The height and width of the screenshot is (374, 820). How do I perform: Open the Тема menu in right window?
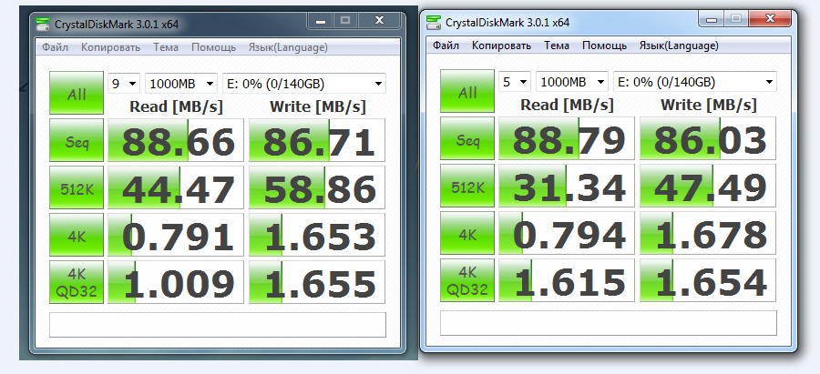(x=556, y=45)
